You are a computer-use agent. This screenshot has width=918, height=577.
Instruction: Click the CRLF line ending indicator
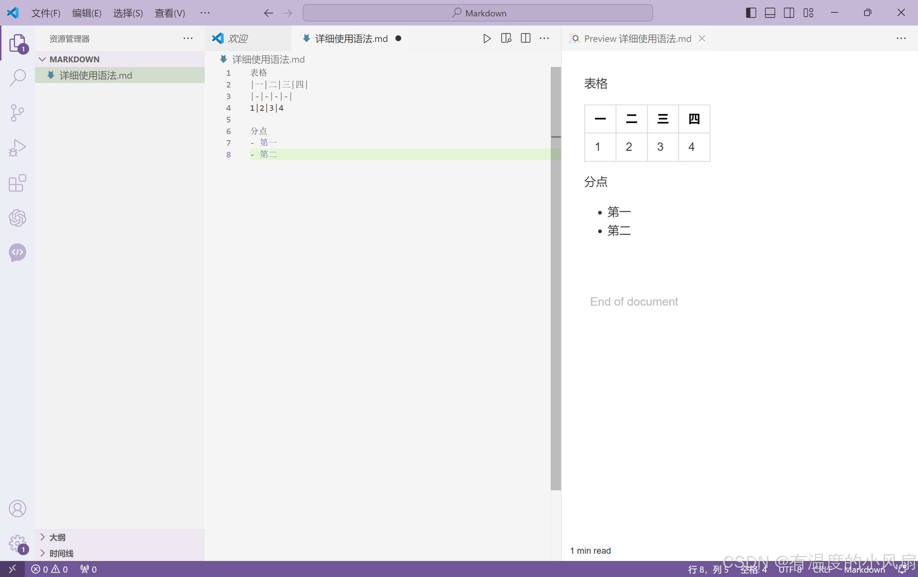[x=822, y=569]
